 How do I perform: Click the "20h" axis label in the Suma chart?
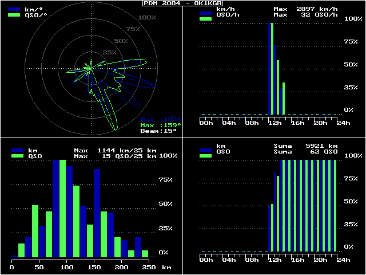[320, 260]
